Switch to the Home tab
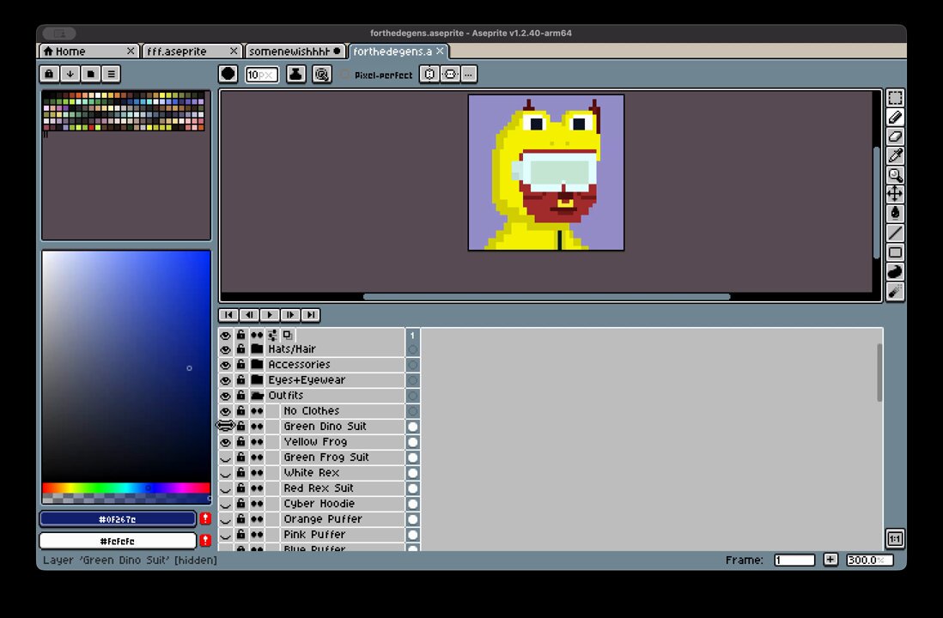The width and height of the screenshot is (943, 618). (x=89, y=51)
